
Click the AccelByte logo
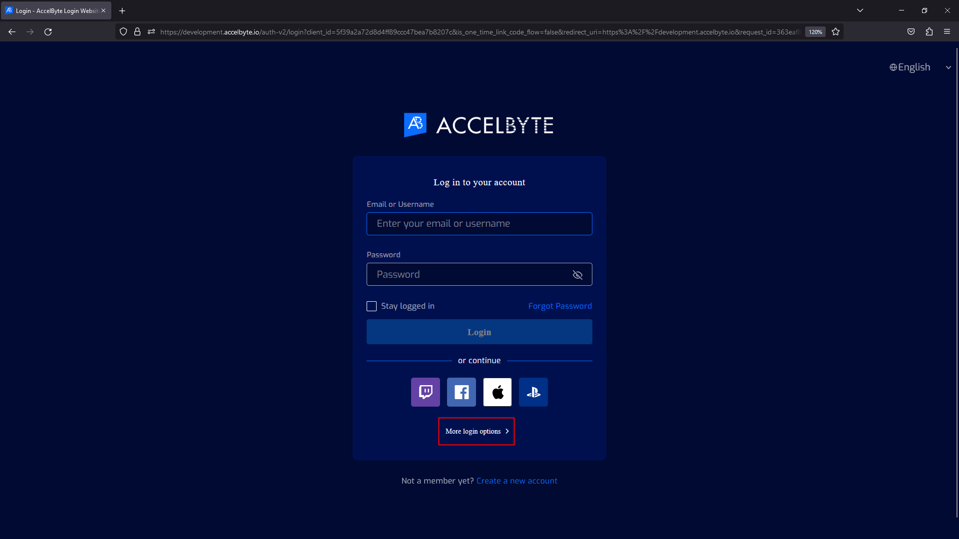[479, 125]
